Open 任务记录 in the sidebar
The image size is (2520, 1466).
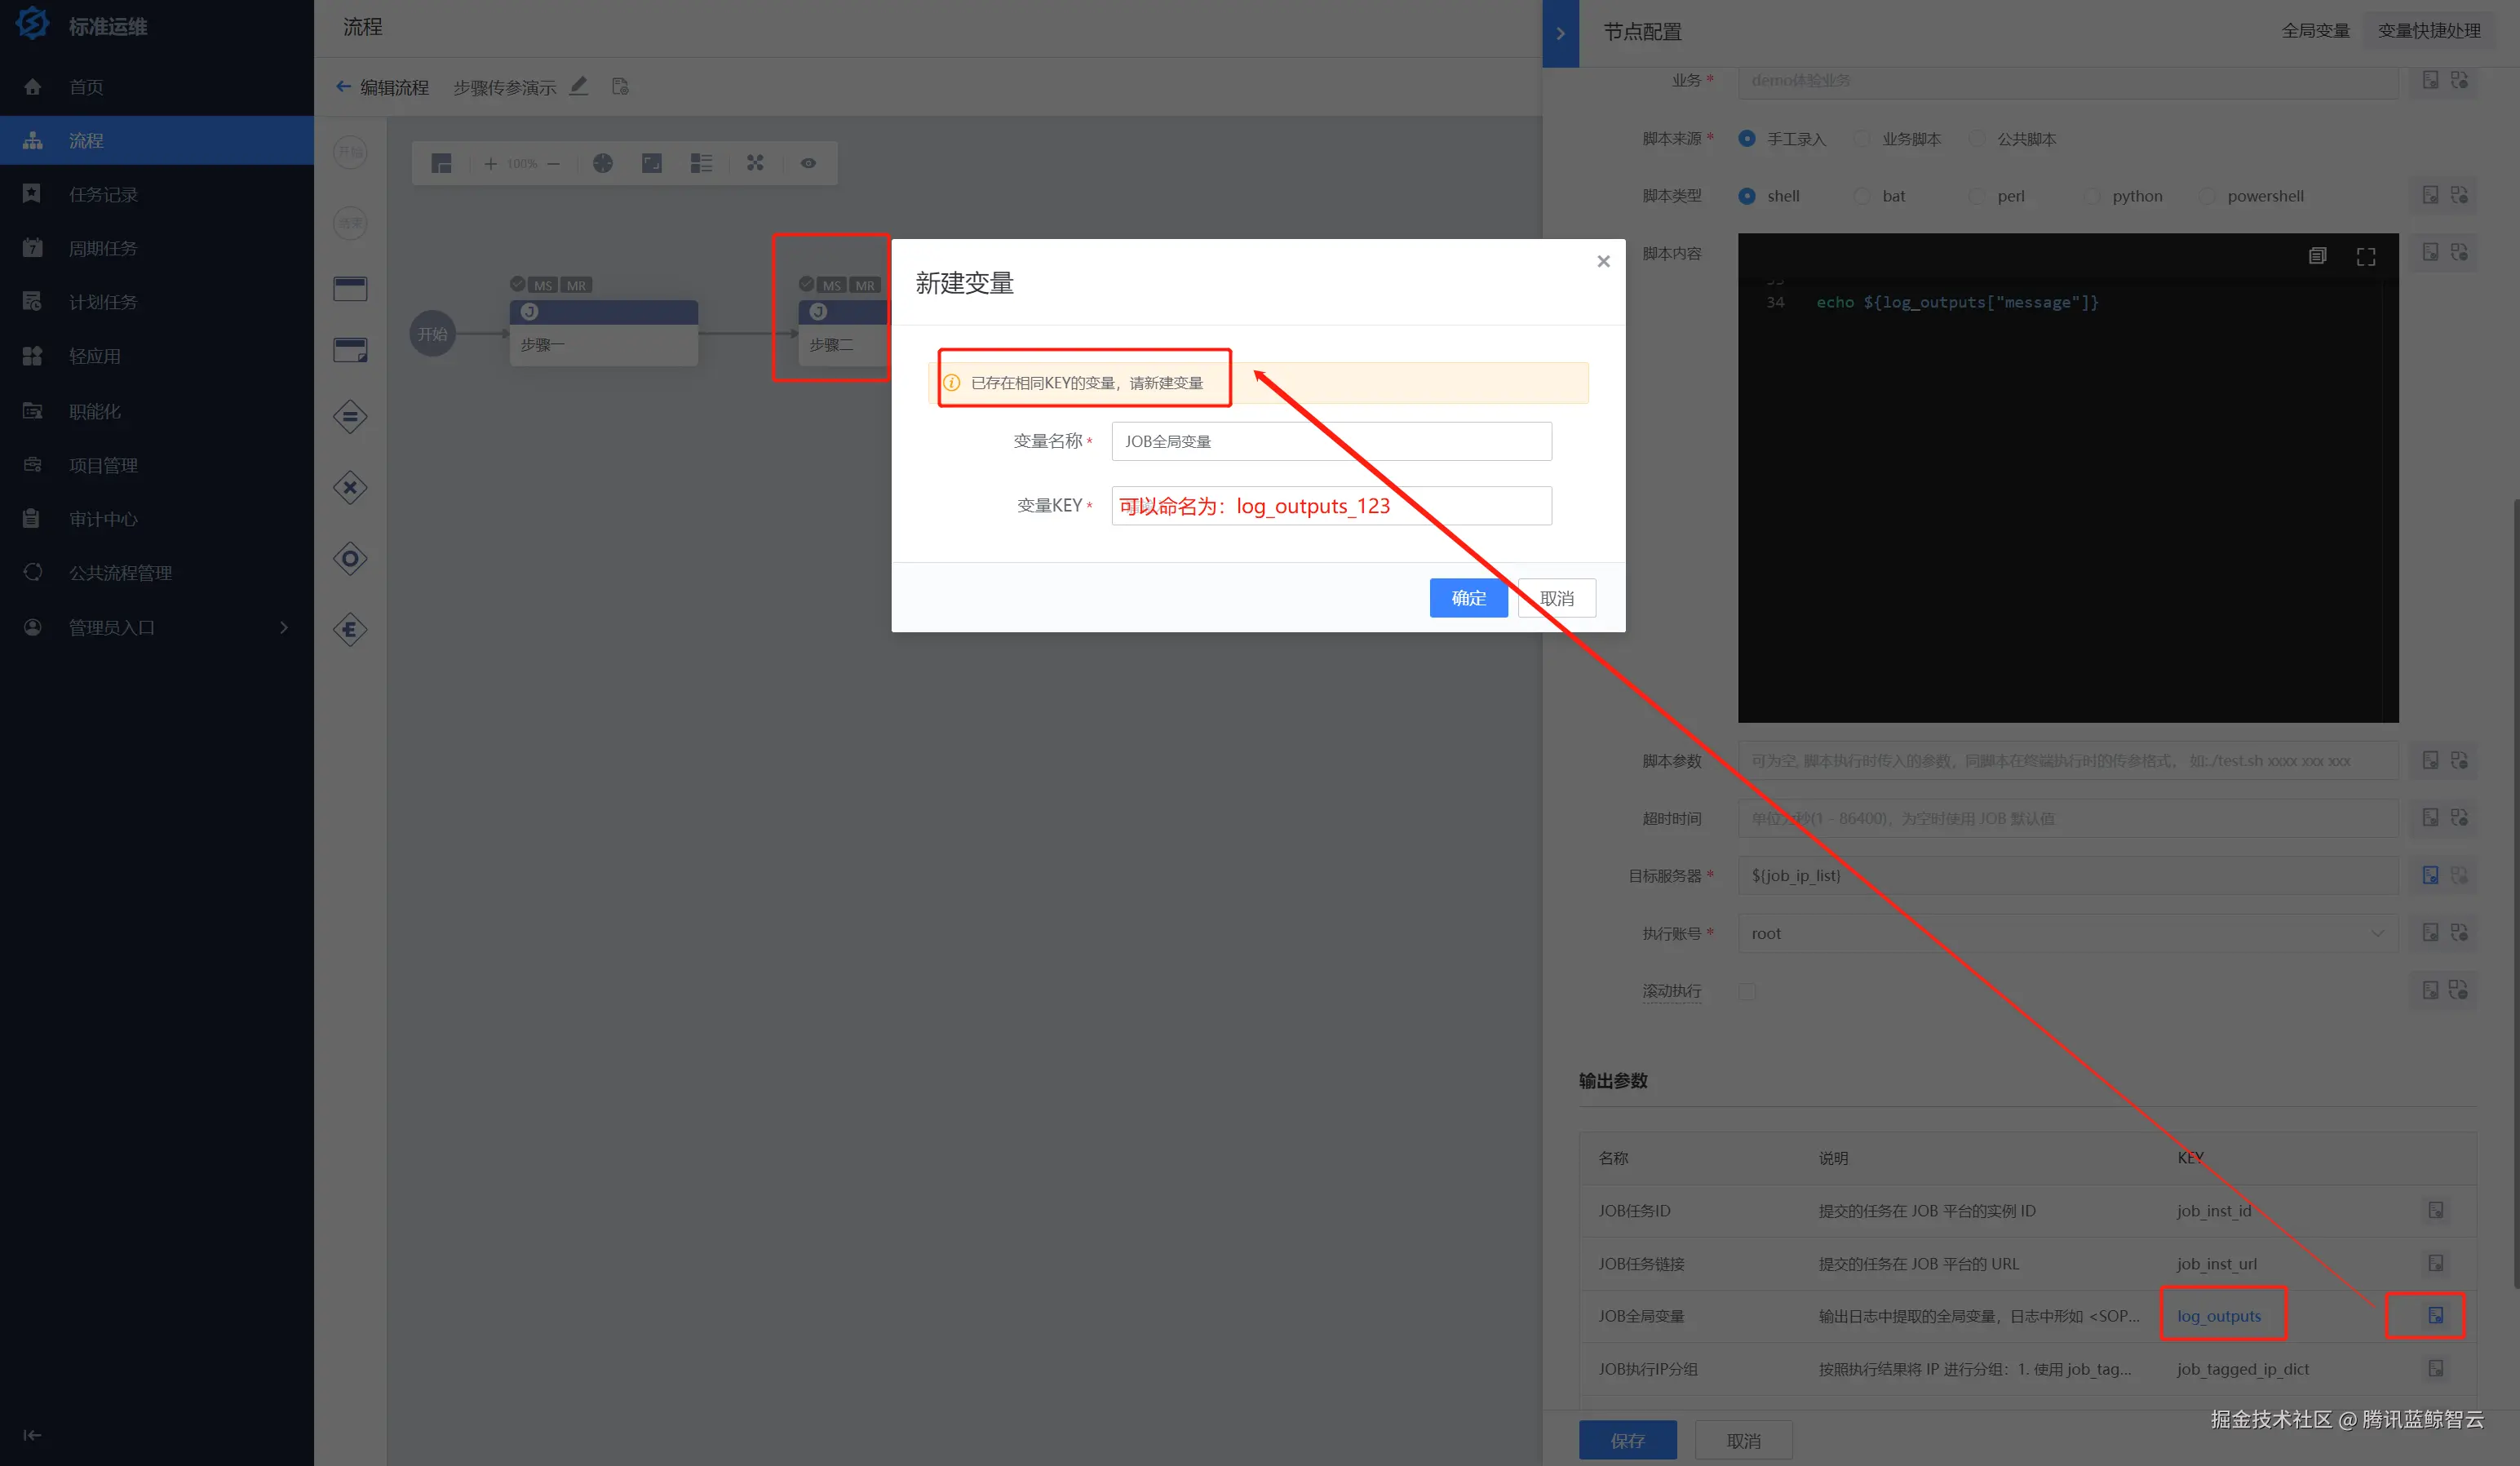point(103,194)
